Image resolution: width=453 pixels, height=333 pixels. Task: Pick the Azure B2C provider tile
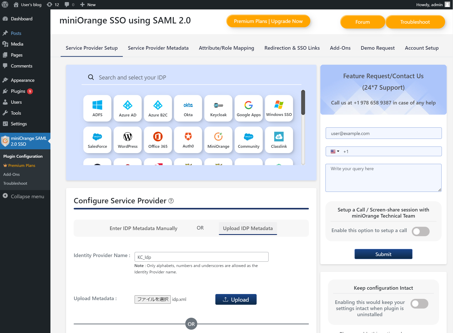click(158, 108)
